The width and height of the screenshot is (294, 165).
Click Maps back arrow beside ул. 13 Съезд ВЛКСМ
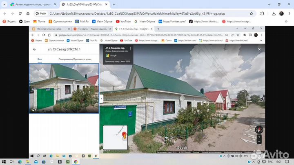click(34, 49)
